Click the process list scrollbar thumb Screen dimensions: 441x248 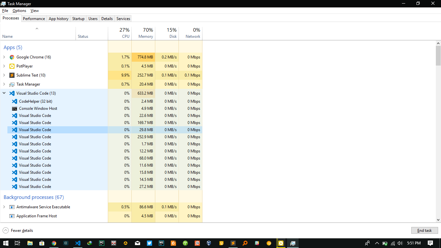pos(438,56)
